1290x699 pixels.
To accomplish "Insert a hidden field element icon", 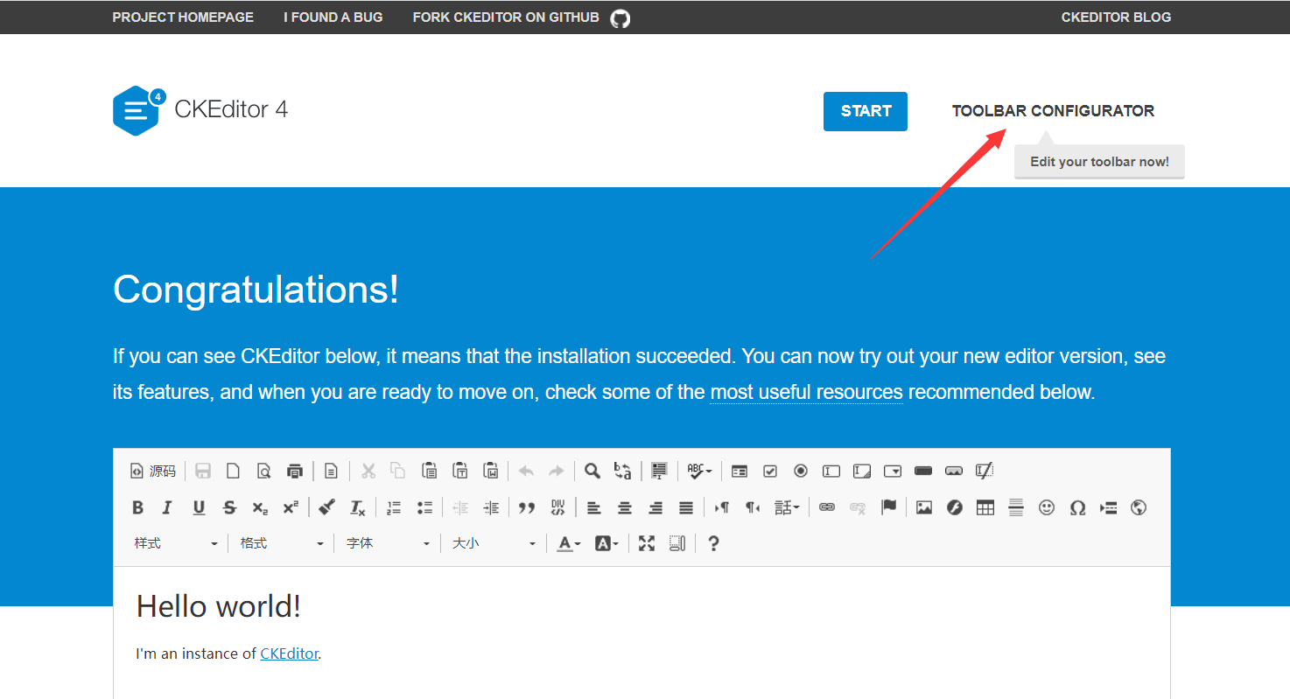I will [x=985, y=471].
